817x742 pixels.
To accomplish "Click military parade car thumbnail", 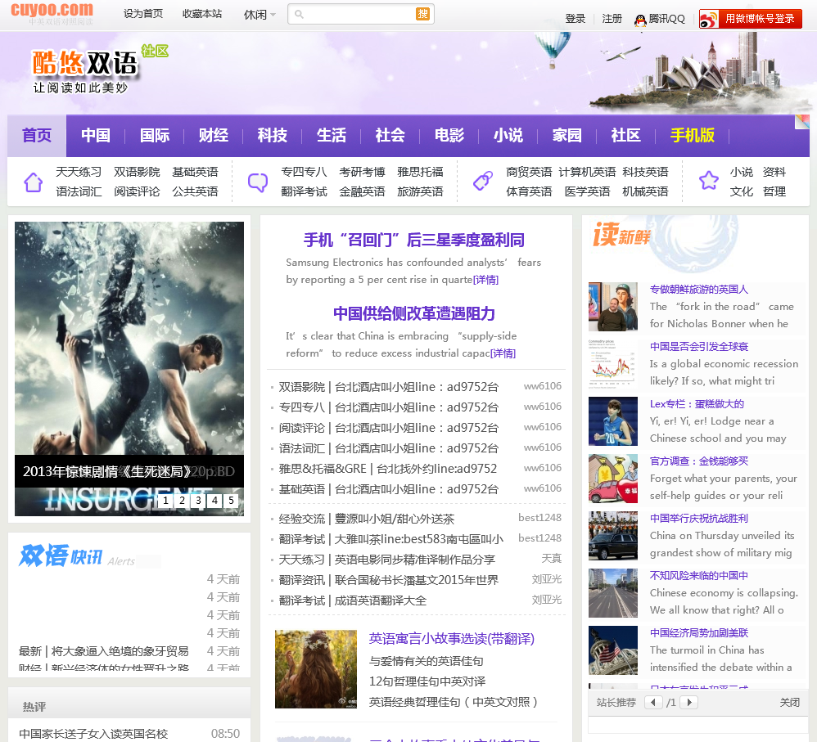I will 613,536.
